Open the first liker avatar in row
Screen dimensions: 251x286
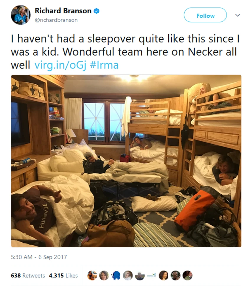pos(92,275)
